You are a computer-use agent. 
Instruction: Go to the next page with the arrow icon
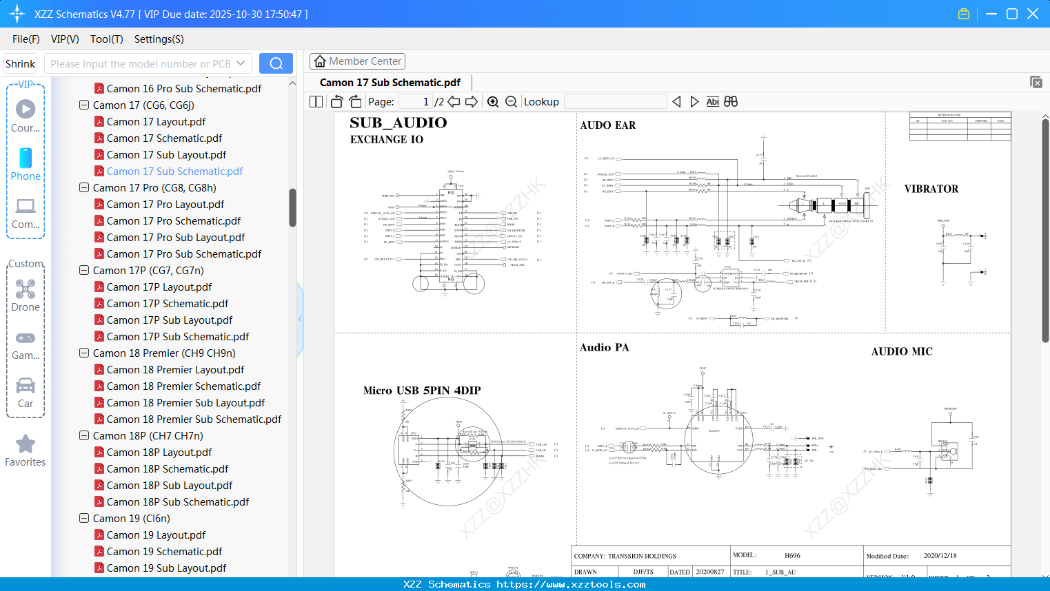pyautogui.click(x=472, y=101)
